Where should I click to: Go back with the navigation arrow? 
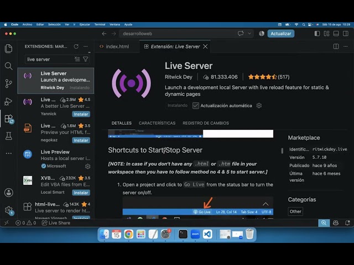click(x=104, y=34)
